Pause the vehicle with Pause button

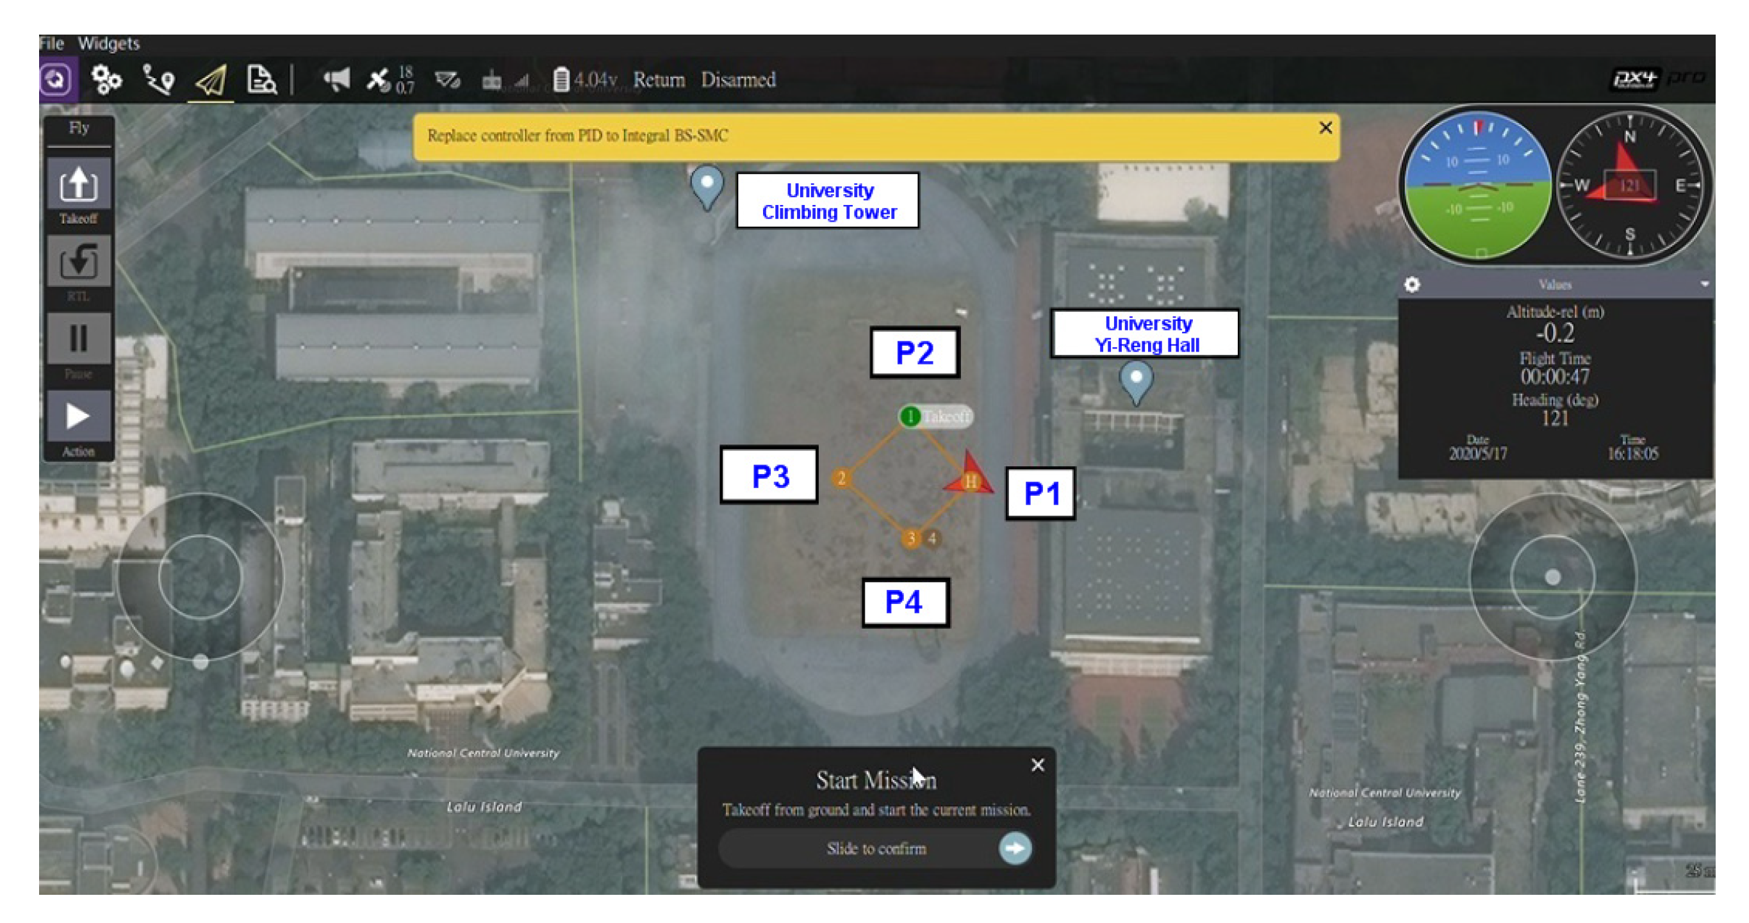point(79,339)
